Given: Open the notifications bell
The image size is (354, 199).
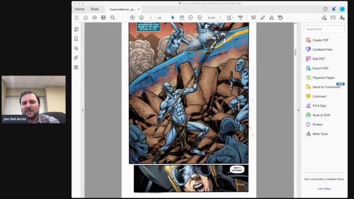Looking at the screenshot, I should coord(333,9).
